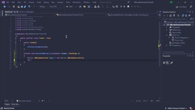This screenshot has width=195, height=110.
Task: Select App.config in Solution Explorer
Action: [x=176, y=33]
